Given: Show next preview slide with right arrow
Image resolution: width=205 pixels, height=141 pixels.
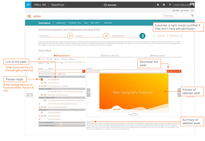Looking at the screenshot, I should pyautogui.click(x=179, y=92).
